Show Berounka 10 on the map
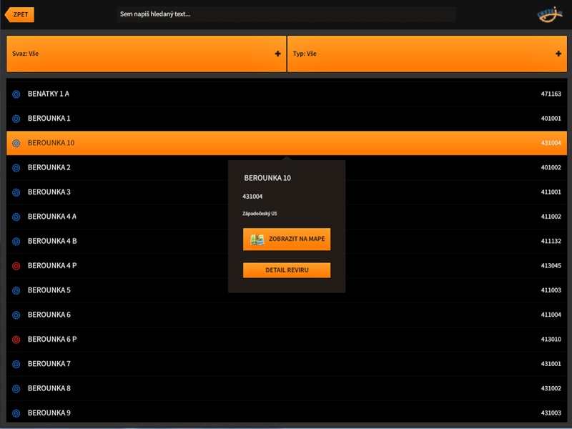This screenshot has width=572, height=429. [x=287, y=240]
